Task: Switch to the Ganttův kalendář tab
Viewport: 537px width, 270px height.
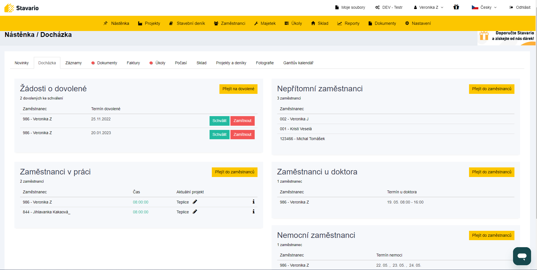Action: (298, 63)
